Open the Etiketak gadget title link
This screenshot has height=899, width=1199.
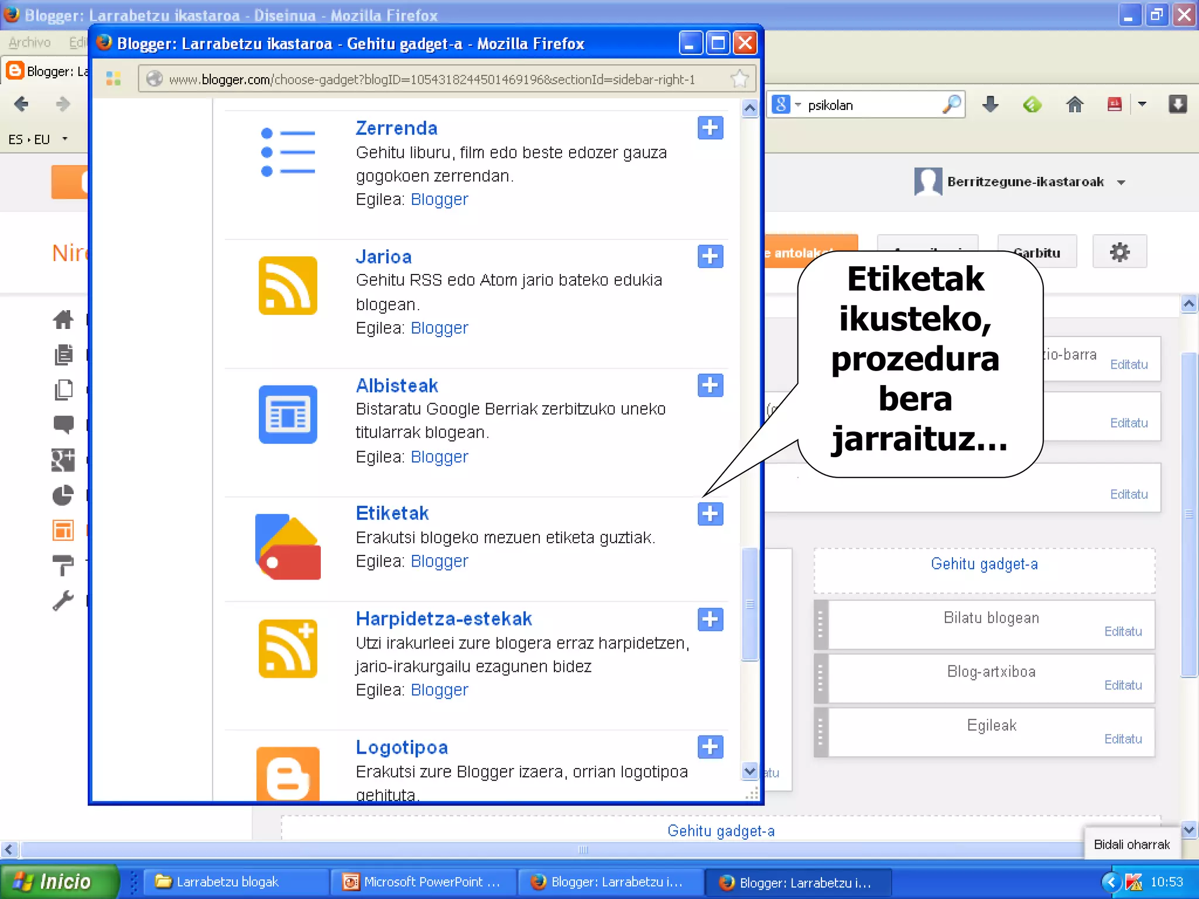(x=392, y=513)
